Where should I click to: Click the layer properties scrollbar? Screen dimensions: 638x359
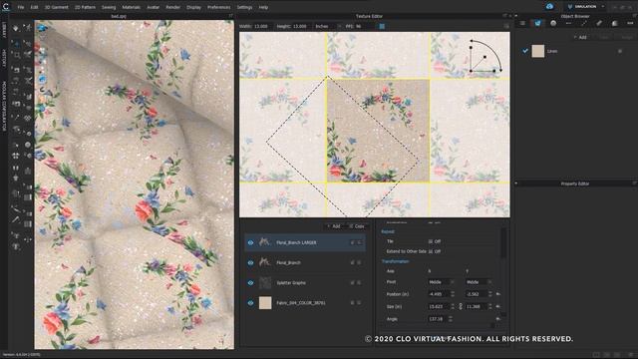[503, 242]
